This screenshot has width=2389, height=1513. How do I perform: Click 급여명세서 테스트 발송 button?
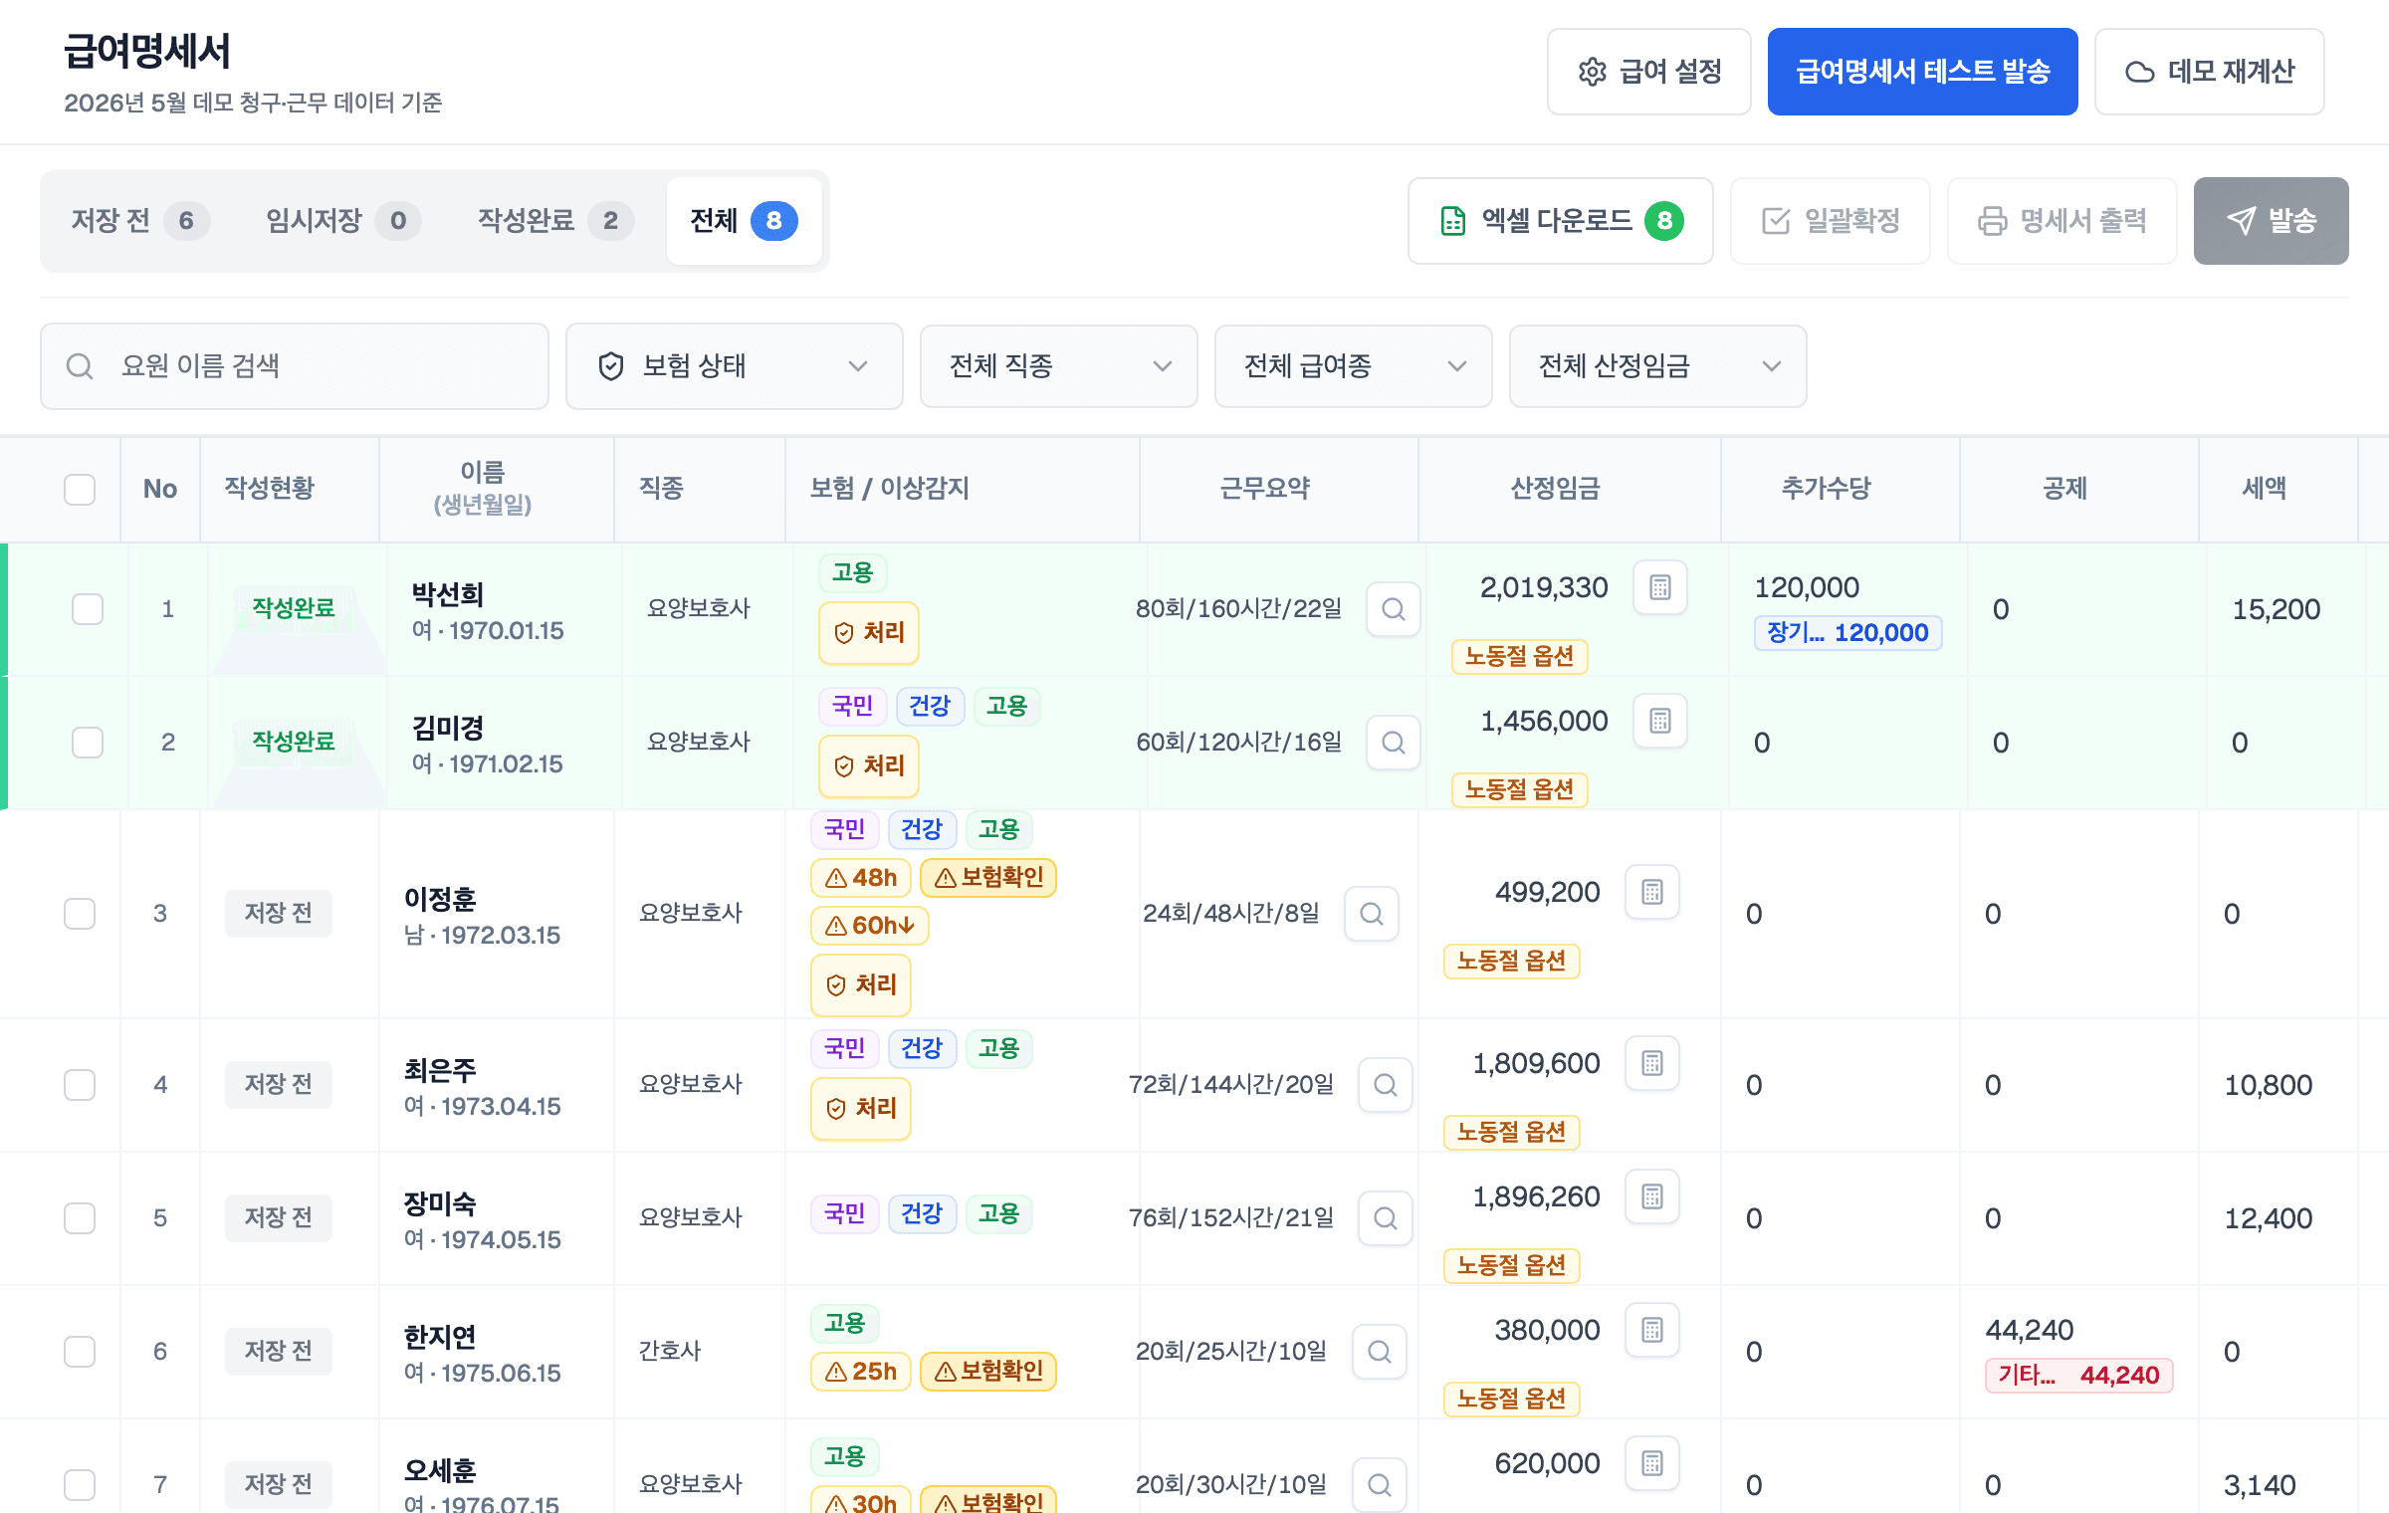click(1922, 72)
